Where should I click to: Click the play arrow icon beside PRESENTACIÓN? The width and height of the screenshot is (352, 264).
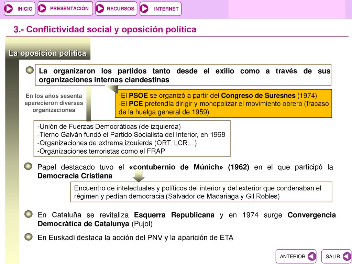tap(42, 9)
